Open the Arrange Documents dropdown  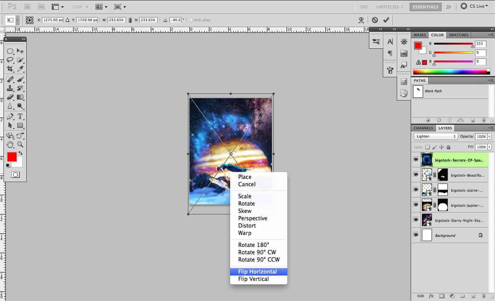pyautogui.click(x=101, y=7)
